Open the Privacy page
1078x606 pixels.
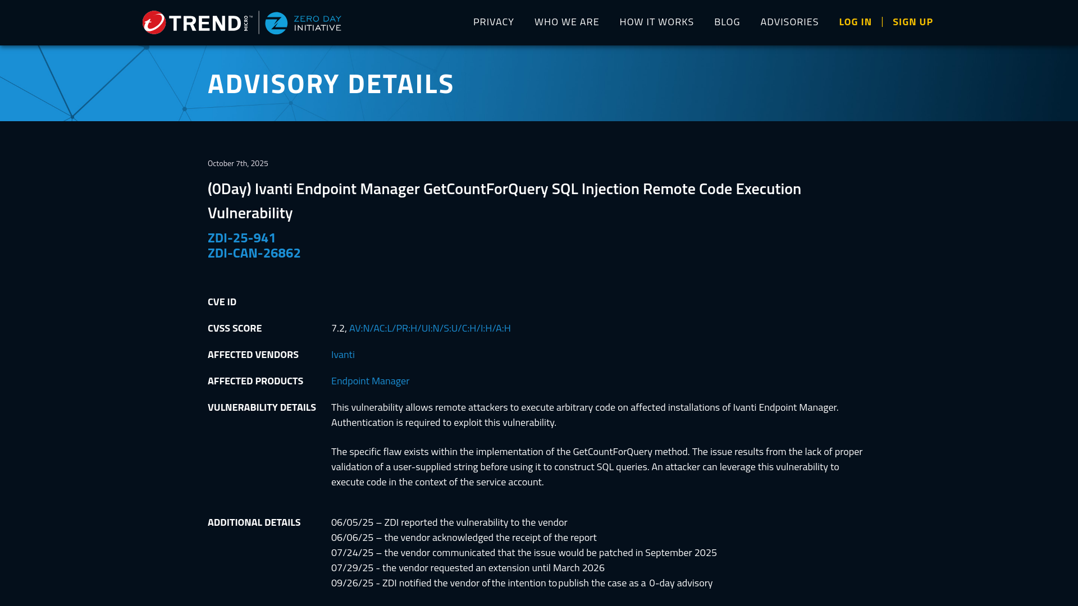click(493, 22)
